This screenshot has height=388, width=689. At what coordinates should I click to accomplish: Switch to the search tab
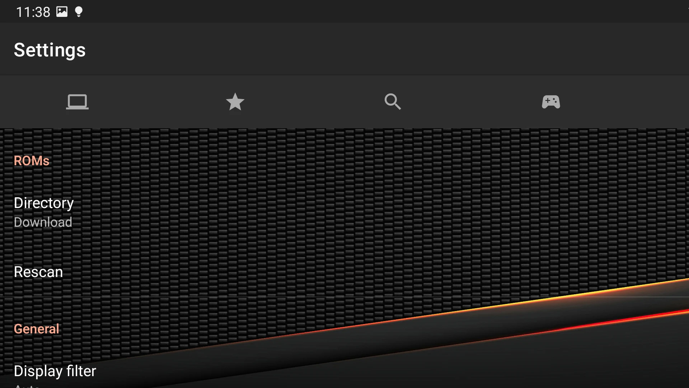(393, 102)
